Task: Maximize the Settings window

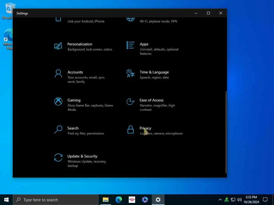Action: click(x=208, y=13)
